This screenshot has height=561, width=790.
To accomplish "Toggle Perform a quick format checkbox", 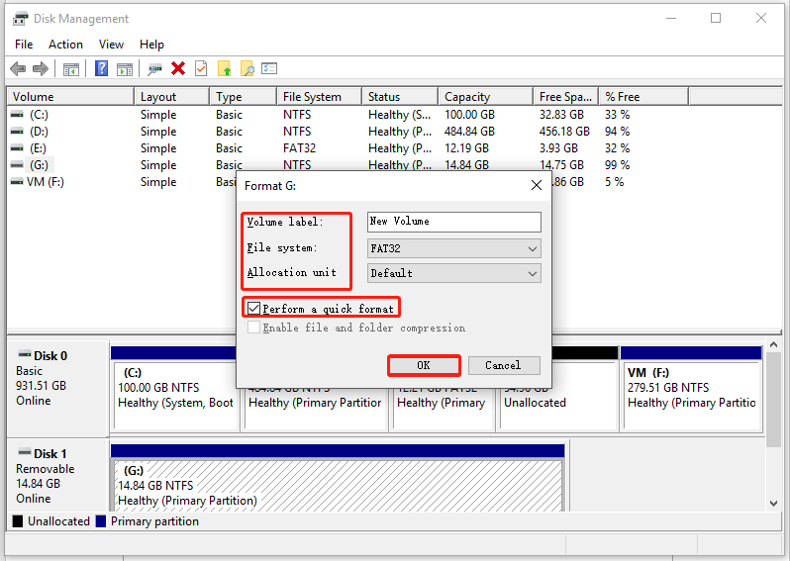I will point(253,308).
